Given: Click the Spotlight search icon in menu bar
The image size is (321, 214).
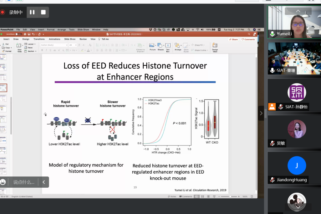Looking at the screenshot, I should coord(249,29).
